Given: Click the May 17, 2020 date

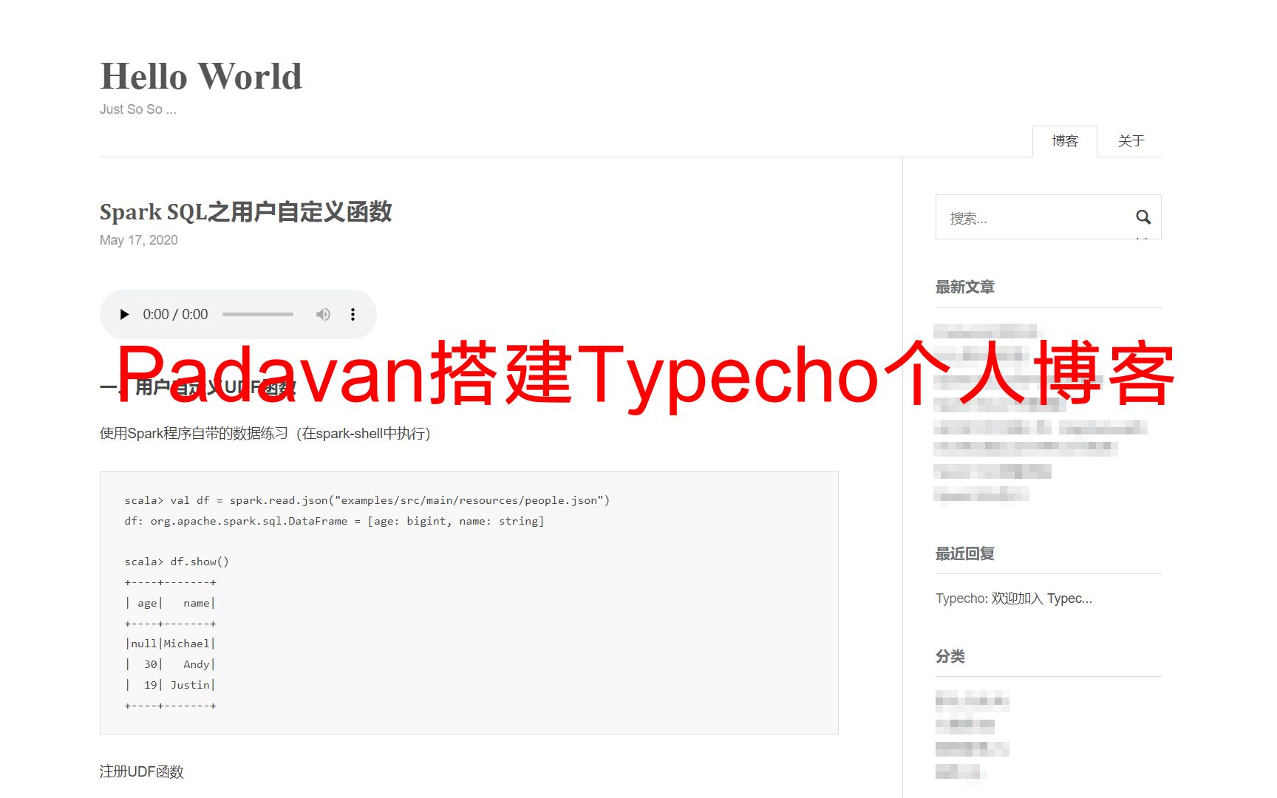Looking at the screenshot, I should (x=139, y=240).
